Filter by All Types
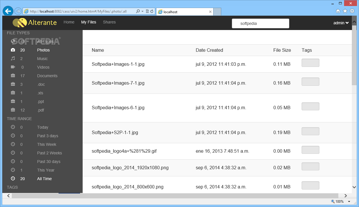Viewport: 359px width, 207px height. point(45,41)
